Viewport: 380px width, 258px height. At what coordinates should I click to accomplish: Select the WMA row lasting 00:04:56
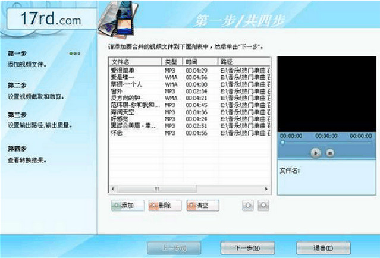[190, 77]
